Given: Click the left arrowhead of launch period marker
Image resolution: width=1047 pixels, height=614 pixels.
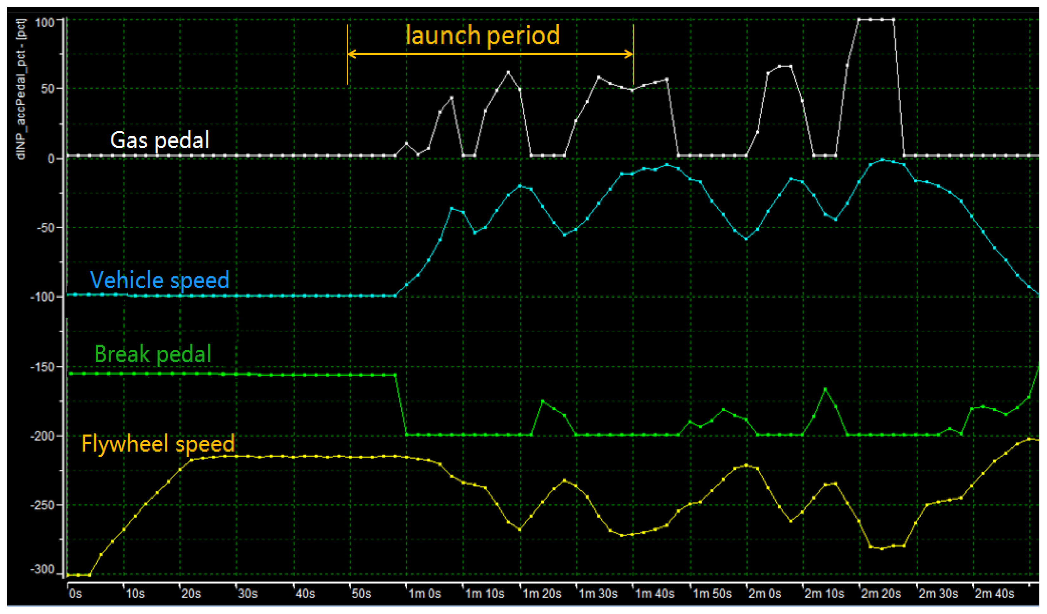Looking at the screenshot, I should [351, 54].
